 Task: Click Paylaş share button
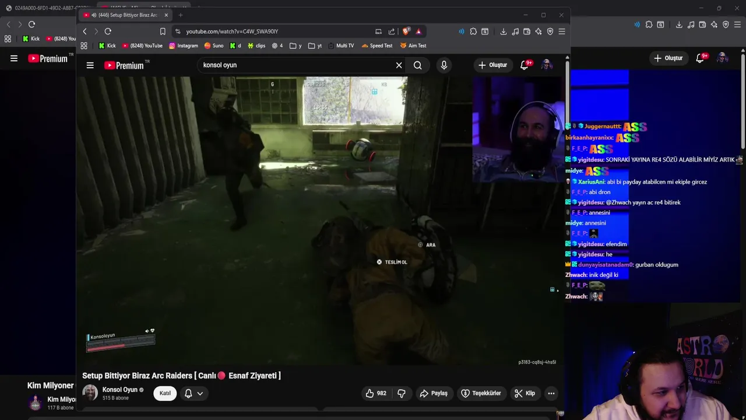click(434, 393)
